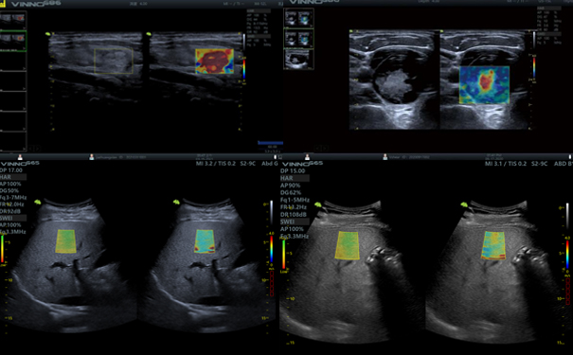Click the doctor icon under top-right scan
The image size is (573, 355).
(x=307, y=157)
